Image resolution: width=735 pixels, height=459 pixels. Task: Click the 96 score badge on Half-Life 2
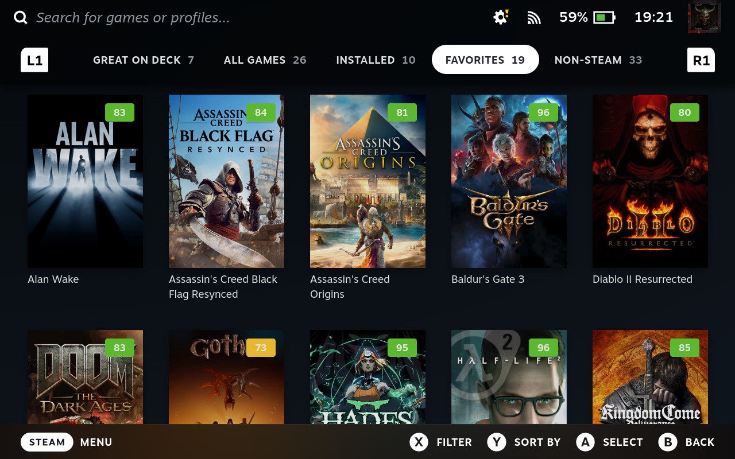pyautogui.click(x=543, y=348)
